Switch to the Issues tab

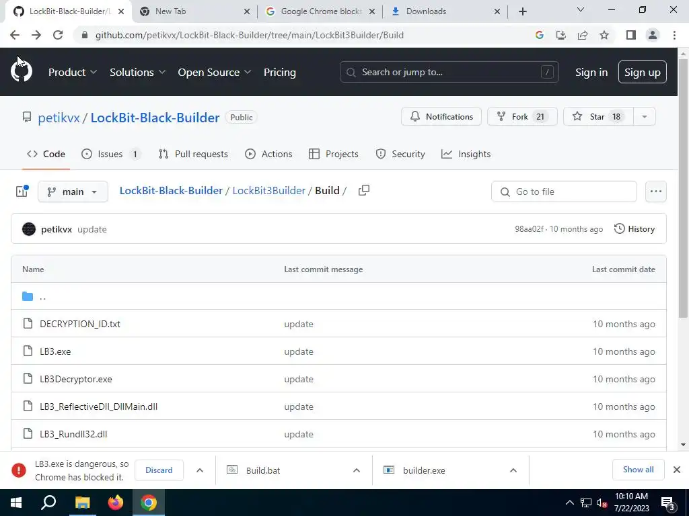click(111, 154)
